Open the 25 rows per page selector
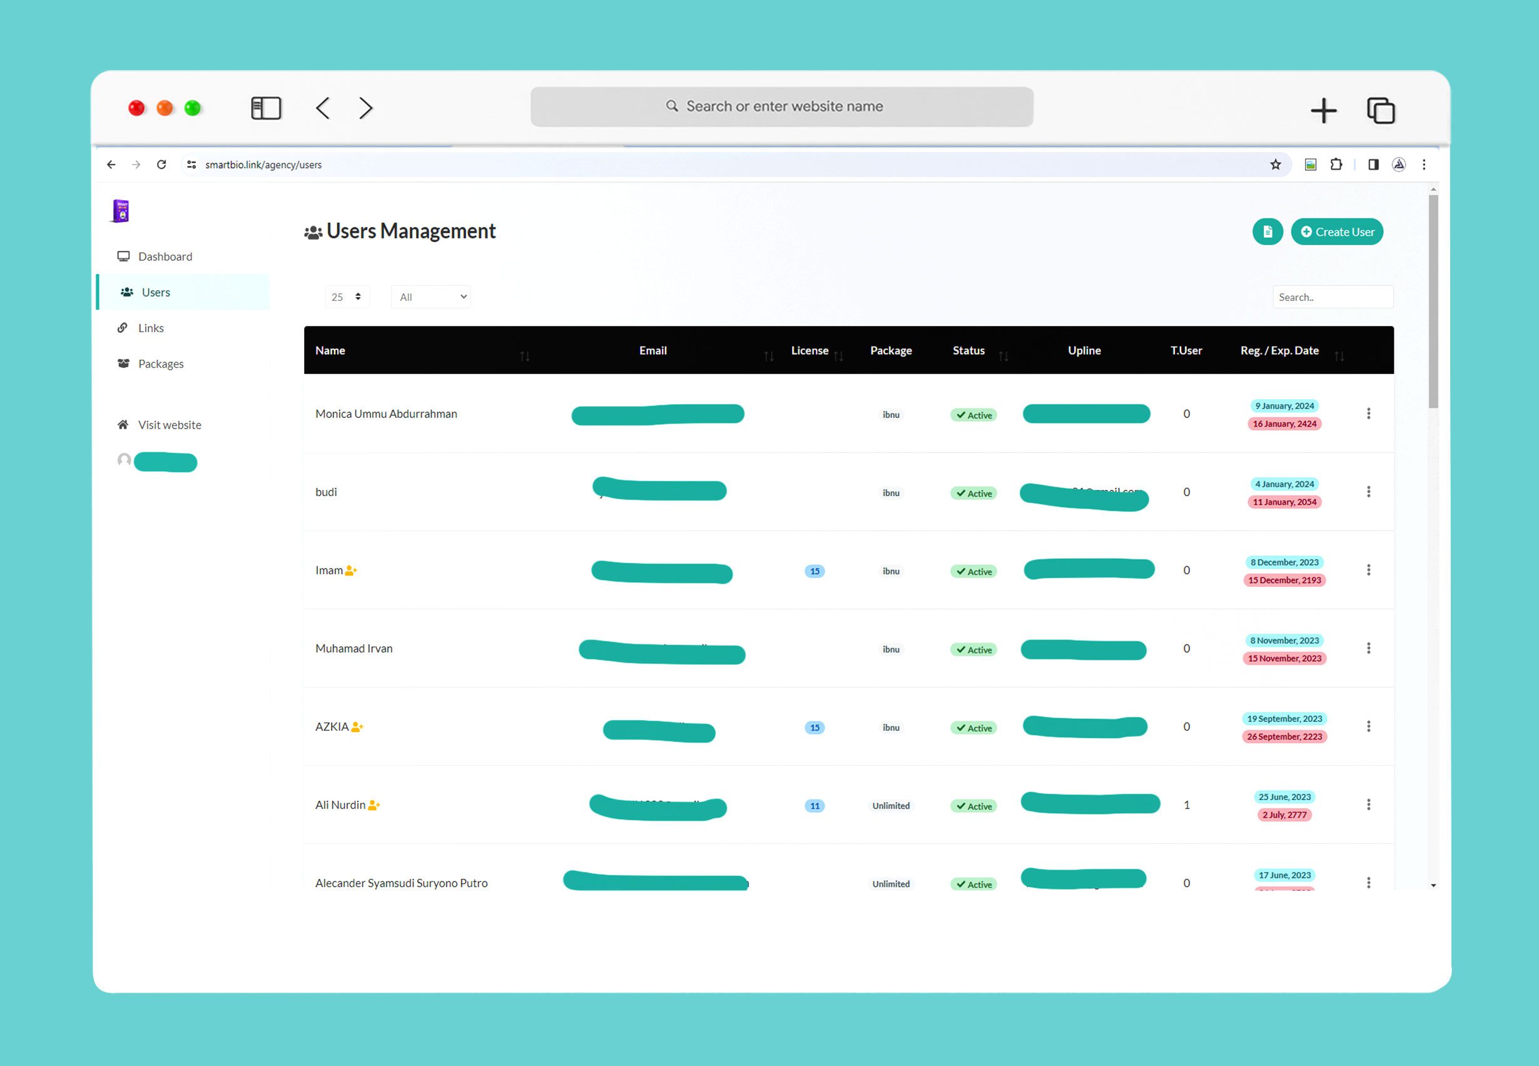 [x=347, y=297]
